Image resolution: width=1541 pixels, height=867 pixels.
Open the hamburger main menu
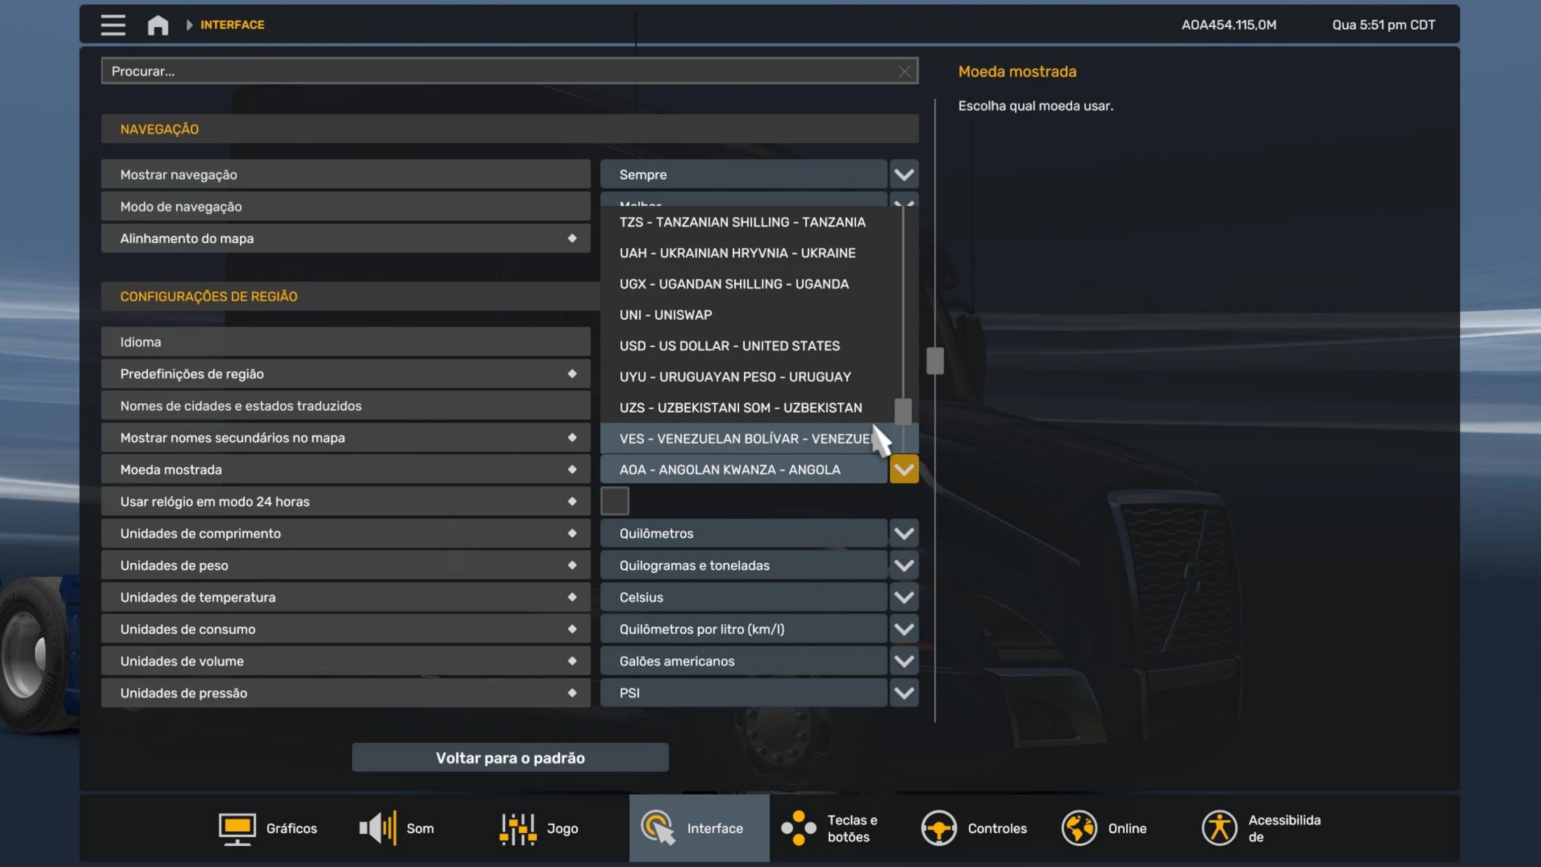[x=112, y=24]
